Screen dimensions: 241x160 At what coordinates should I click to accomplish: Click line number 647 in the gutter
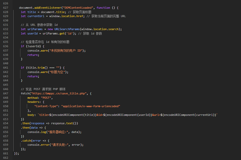coord(6,93)
